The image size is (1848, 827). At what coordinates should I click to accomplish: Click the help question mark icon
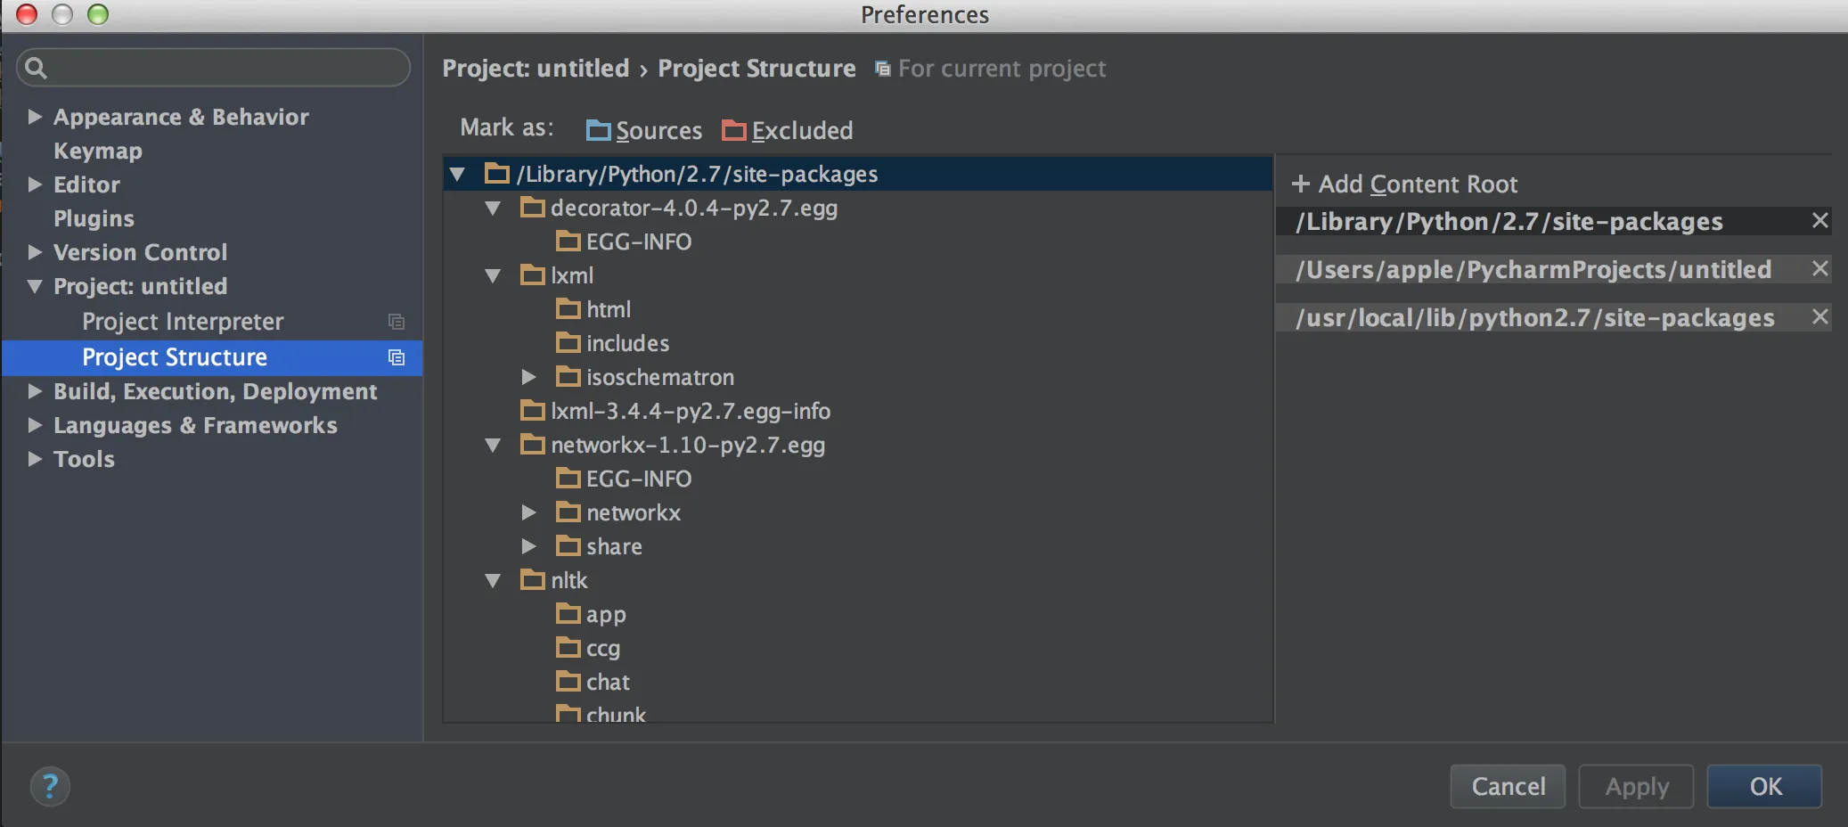point(50,786)
